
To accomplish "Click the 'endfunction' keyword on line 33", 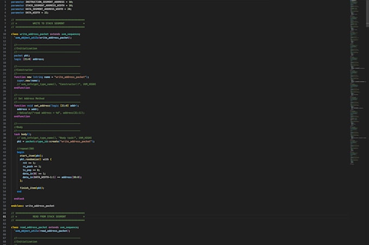I will tap(22, 116).
